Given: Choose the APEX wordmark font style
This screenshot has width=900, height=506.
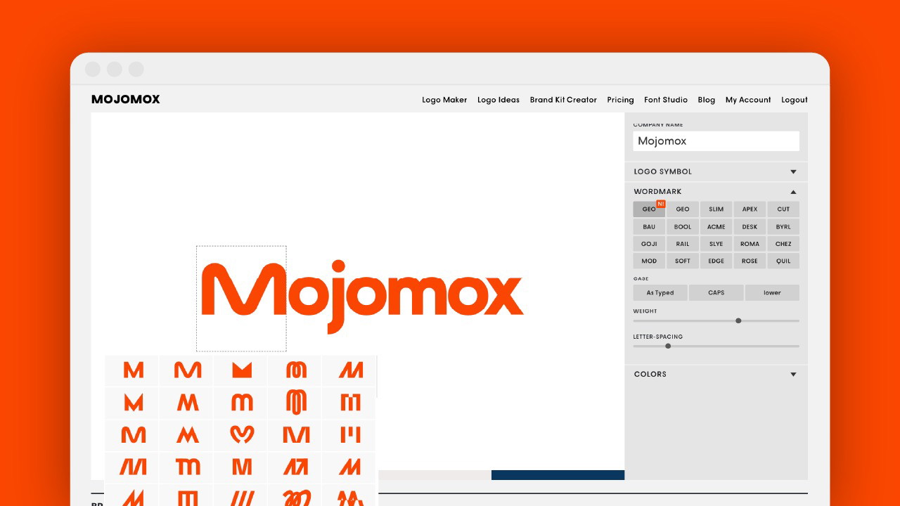Looking at the screenshot, I should (x=750, y=209).
